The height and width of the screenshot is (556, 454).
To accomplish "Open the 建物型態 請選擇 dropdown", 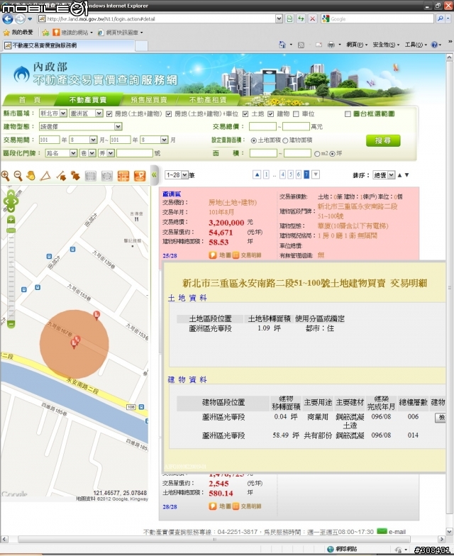I will click(81, 126).
